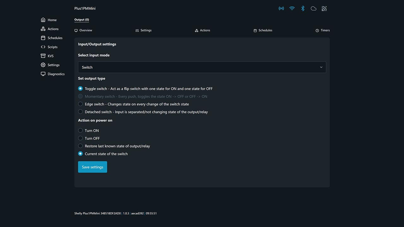This screenshot has width=404, height=227.
Task: Switch to the output Schedules tab
Action: (x=263, y=30)
